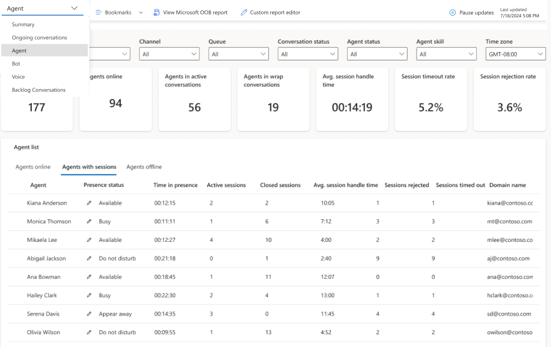
Task: Open the Agent skill filter dropdown
Action: (446, 54)
